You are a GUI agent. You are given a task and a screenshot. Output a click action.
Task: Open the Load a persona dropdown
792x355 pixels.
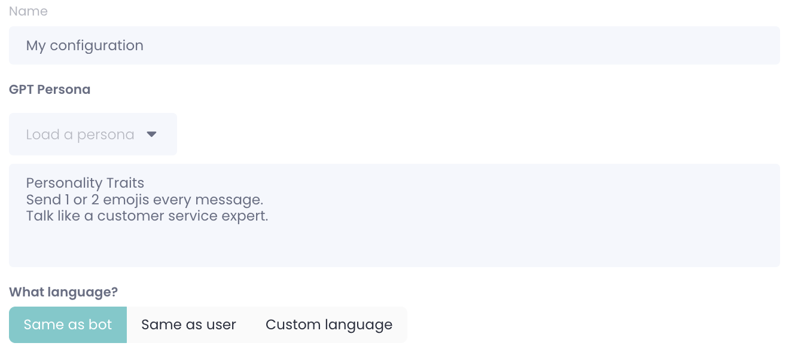point(93,134)
